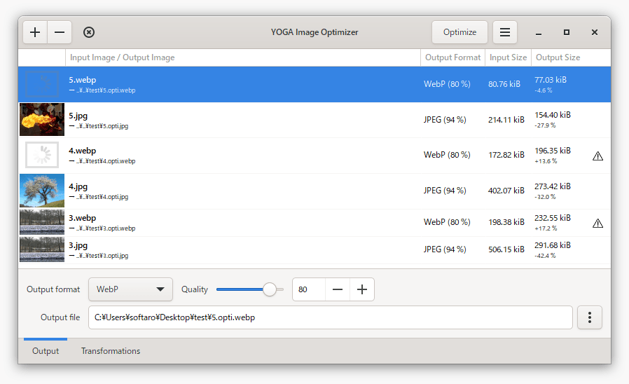The height and width of the screenshot is (384, 629).
Task: Expand the Output format WebP dropdown
Action: 130,289
